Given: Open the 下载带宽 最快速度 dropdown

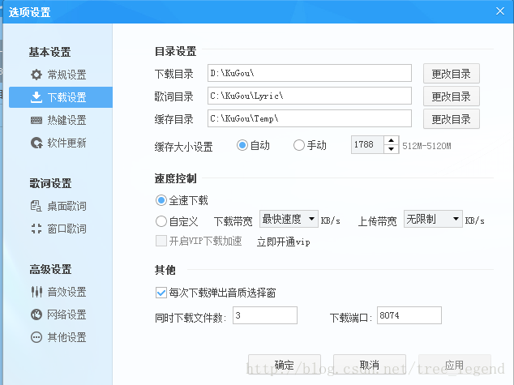Looking at the screenshot, I should click(x=289, y=219).
